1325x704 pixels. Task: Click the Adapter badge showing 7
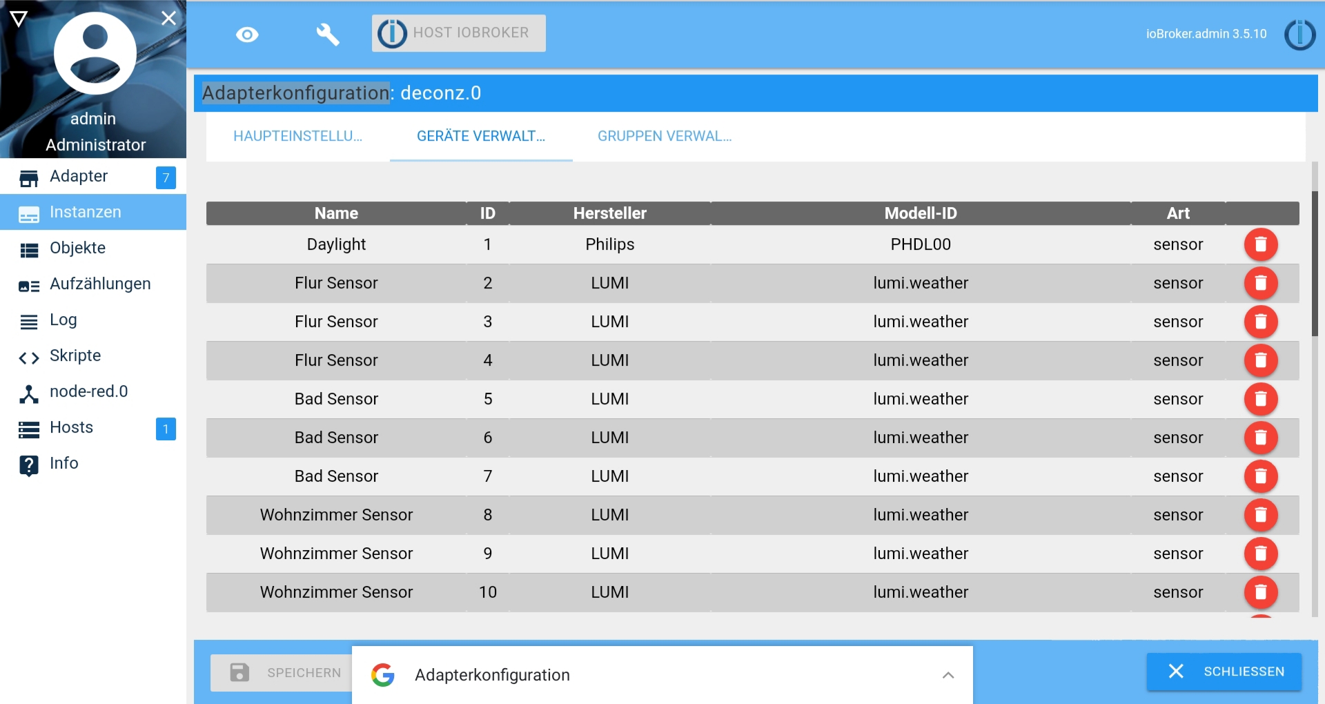(166, 177)
